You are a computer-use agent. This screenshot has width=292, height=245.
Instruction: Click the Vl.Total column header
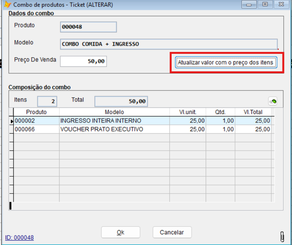(x=253, y=112)
